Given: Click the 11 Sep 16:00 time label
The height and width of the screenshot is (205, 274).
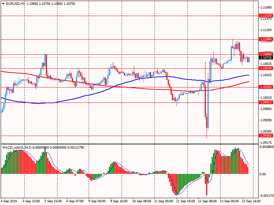Looking at the screenshot, I should pos(185,201).
